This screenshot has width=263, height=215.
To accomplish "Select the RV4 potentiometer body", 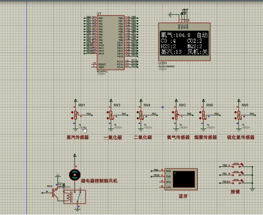I will pos(141,115).
